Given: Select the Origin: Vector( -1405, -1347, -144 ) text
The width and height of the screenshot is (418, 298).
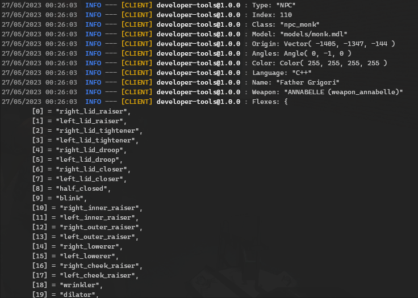Looking at the screenshot, I should pos(323,44).
